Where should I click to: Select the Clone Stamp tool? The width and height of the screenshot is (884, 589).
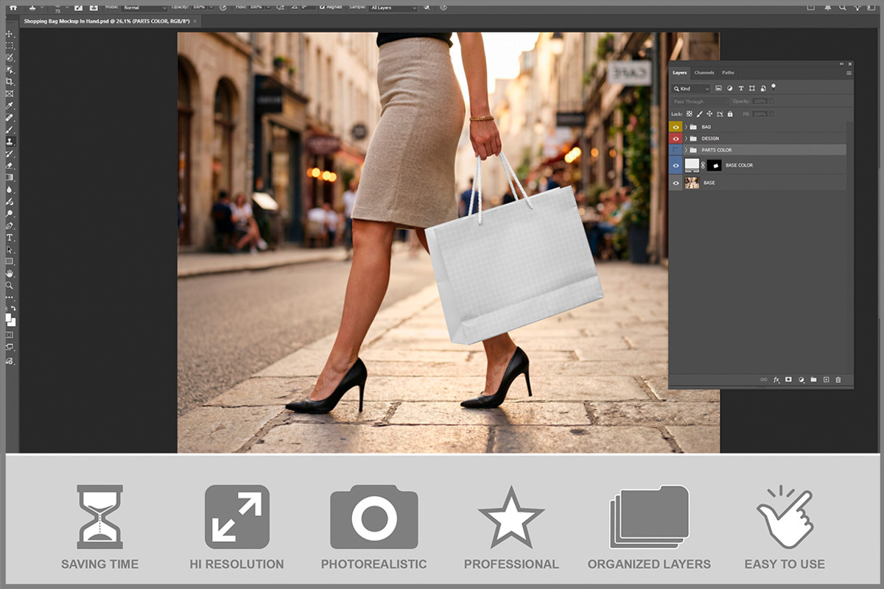pos(10,141)
